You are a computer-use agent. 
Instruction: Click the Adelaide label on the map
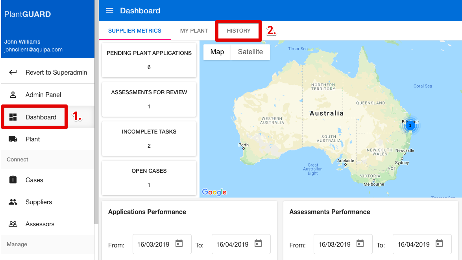tap(346, 161)
